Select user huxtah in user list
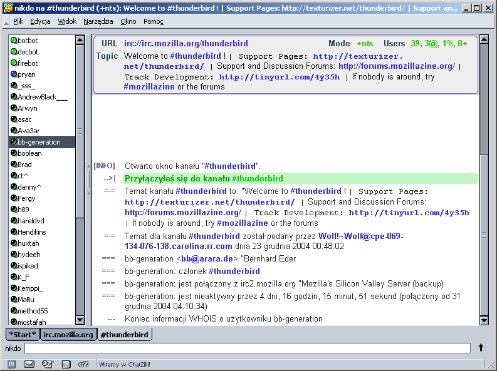Screen dimensions: 497x371 click(42, 243)
